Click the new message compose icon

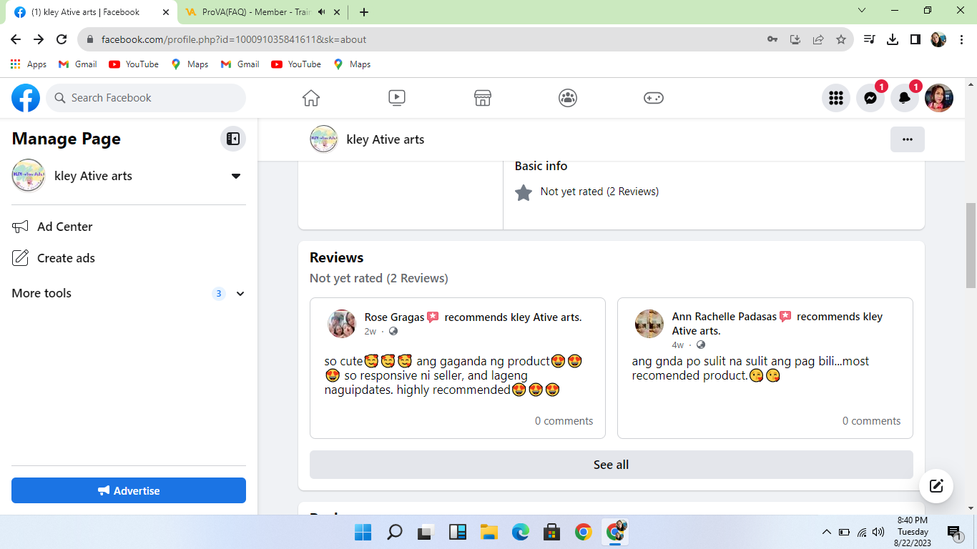point(936,487)
